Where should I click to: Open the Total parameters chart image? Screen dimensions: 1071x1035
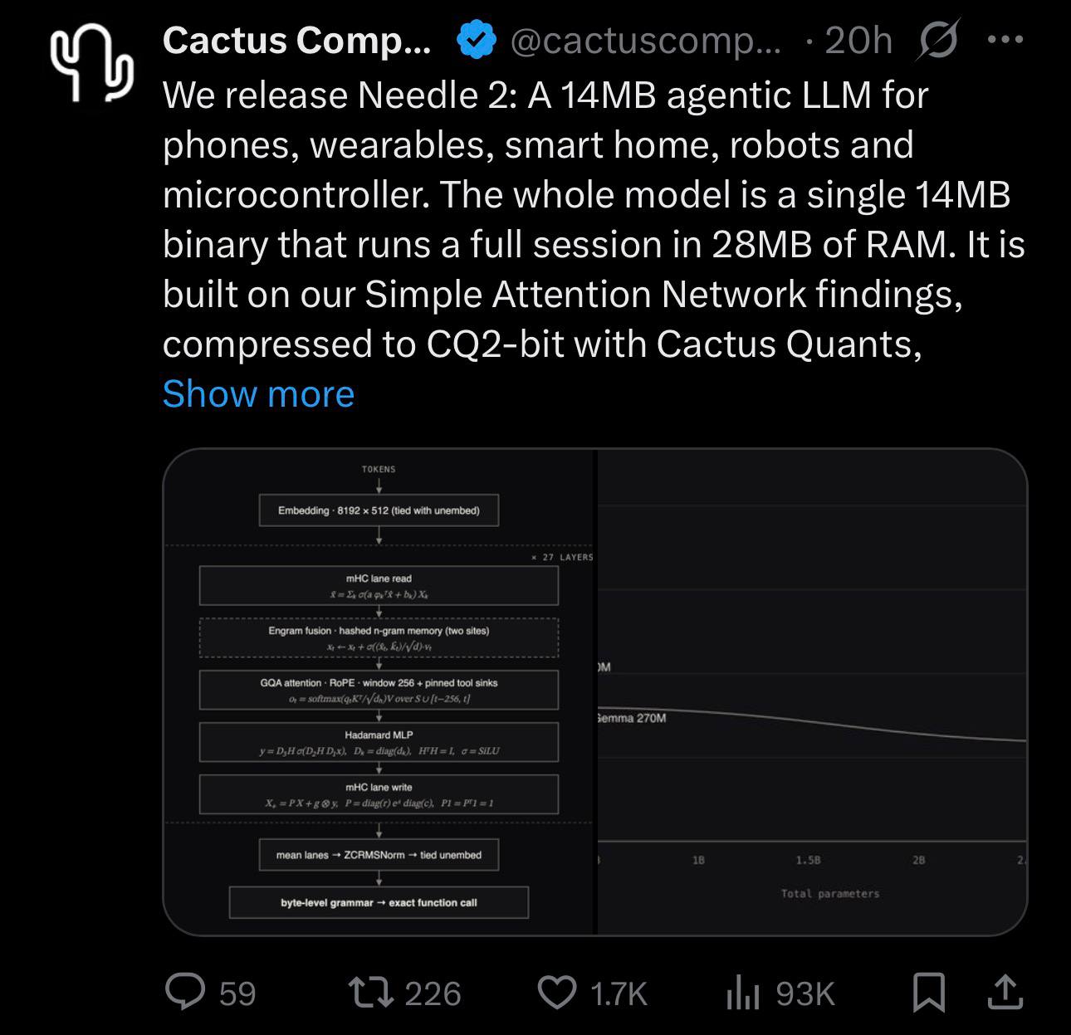pos(813,692)
